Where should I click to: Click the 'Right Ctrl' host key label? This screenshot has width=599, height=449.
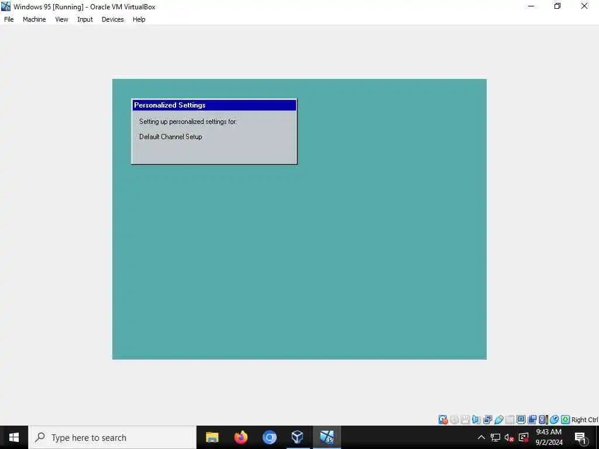(x=584, y=420)
